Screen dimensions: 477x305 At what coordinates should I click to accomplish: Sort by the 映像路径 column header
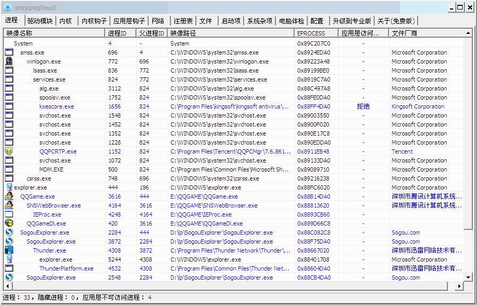click(x=231, y=33)
